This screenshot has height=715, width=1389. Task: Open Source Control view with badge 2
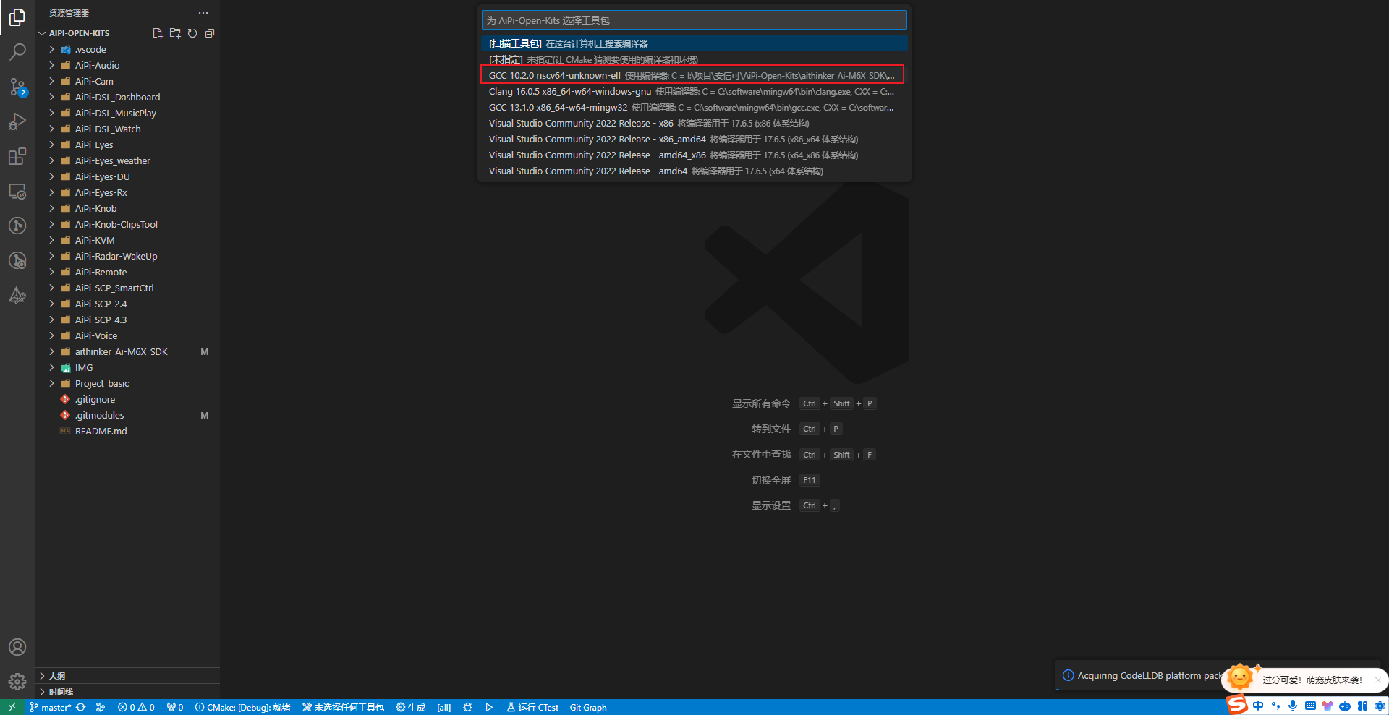coord(17,87)
